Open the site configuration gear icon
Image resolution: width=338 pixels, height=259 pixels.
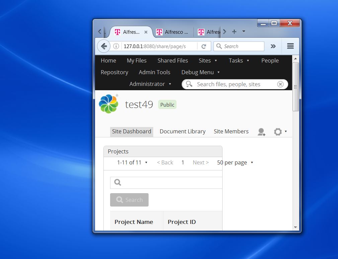[x=278, y=132]
